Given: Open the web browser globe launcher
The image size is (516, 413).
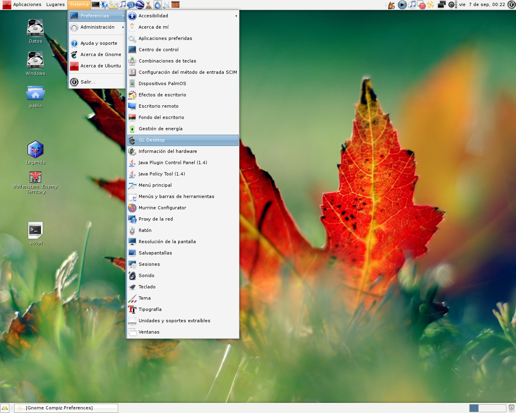Looking at the screenshot, I should [x=104, y=5].
